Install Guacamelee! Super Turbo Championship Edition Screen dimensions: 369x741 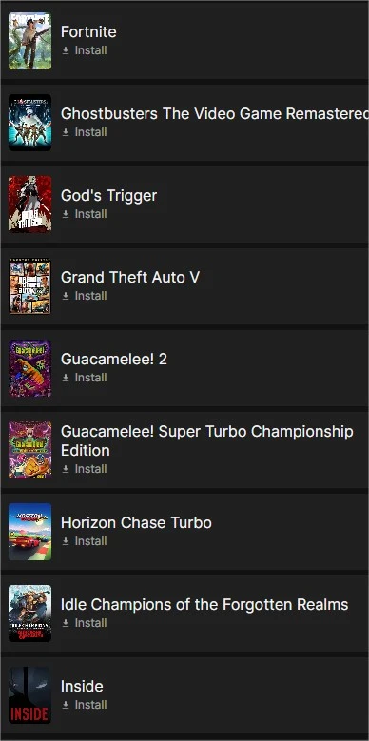pos(85,469)
